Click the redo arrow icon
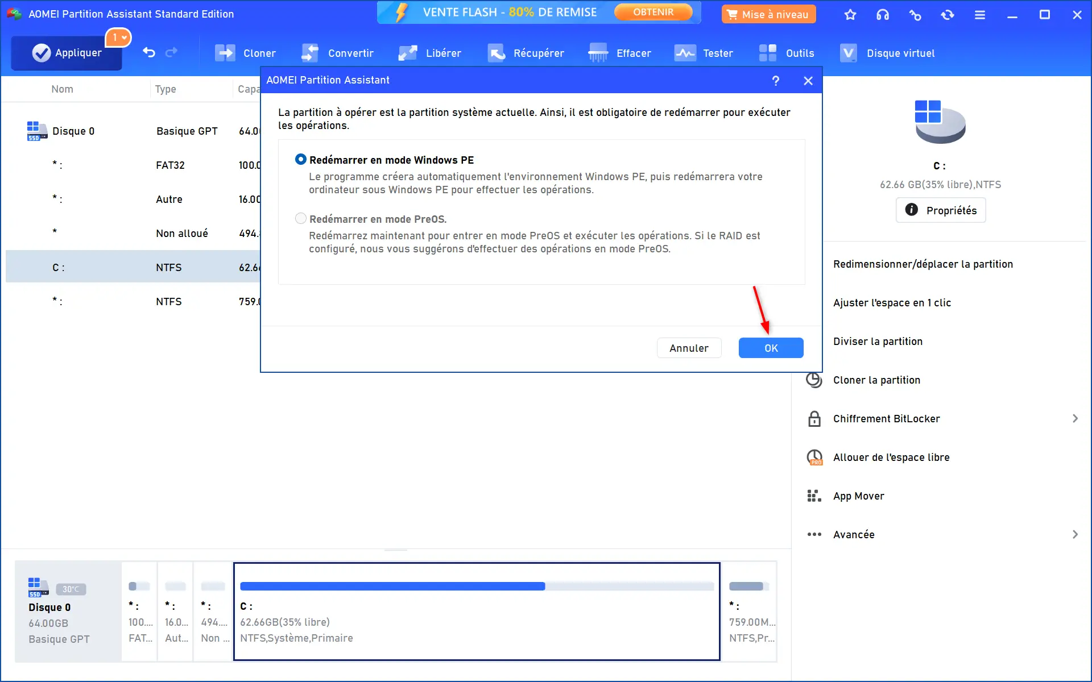The width and height of the screenshot is (1092, 682). (x=171, y=53)
